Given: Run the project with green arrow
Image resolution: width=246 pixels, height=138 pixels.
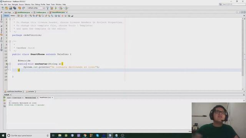Looking at the screenshot, I should click(56, 8).
